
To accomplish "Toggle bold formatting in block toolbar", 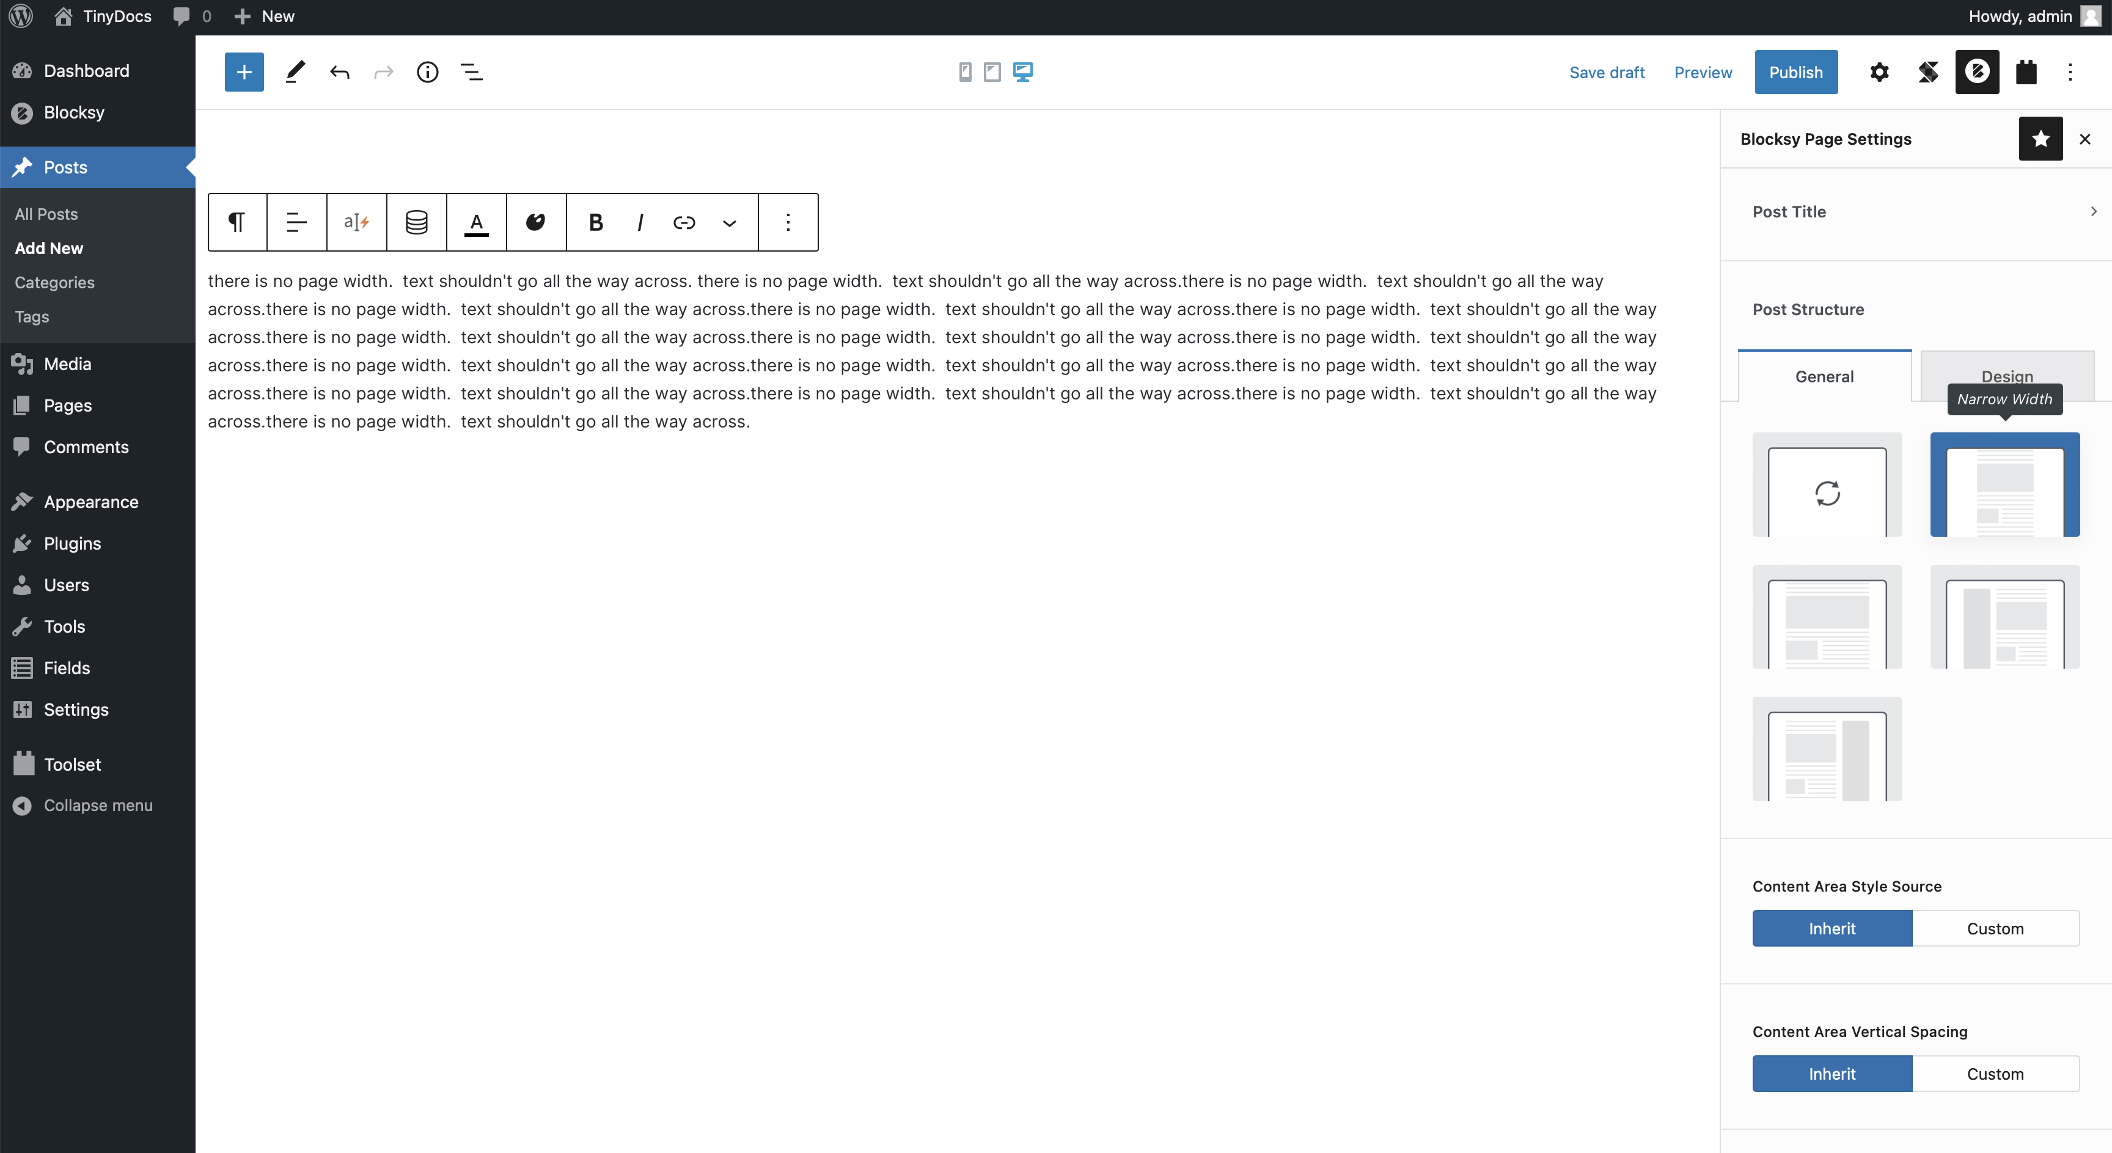I will [x=596, y=222].
